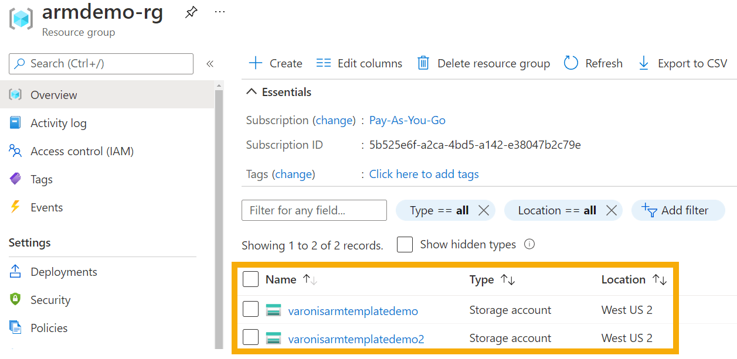This screenshot has width=737, height=359.
Task: Switch to the Overview sidebar entry
Action: (53, 94)
